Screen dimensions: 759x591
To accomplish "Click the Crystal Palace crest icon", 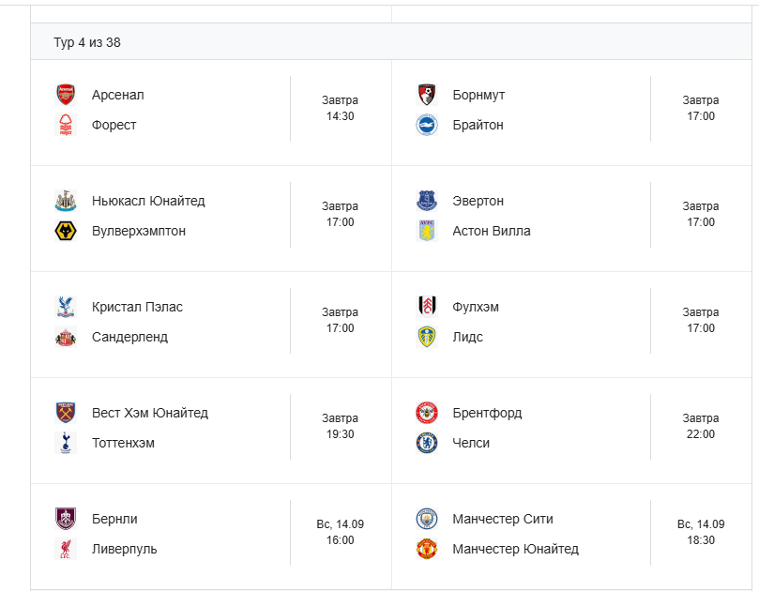I will (x=66, y=307).
